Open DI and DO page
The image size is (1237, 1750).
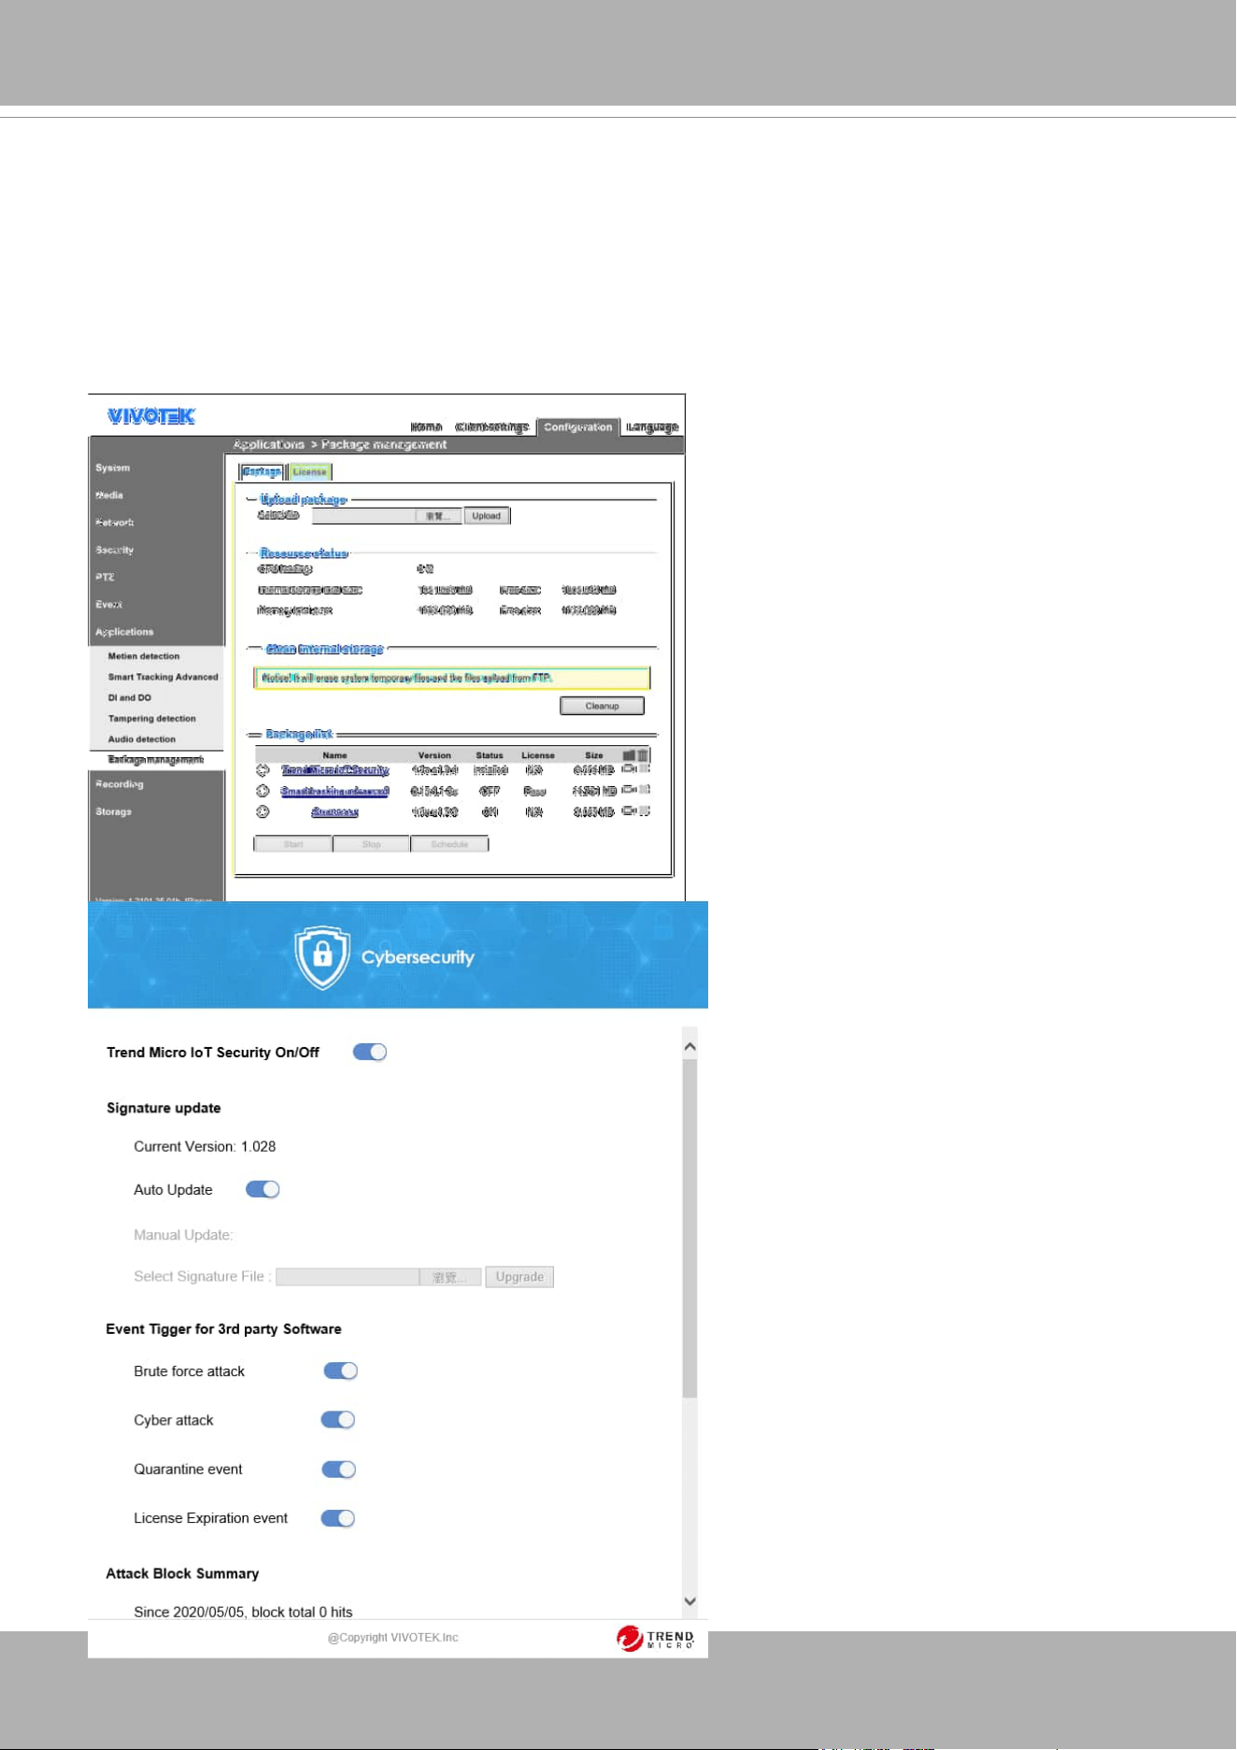pyautogui.click(x=129, y=697)
